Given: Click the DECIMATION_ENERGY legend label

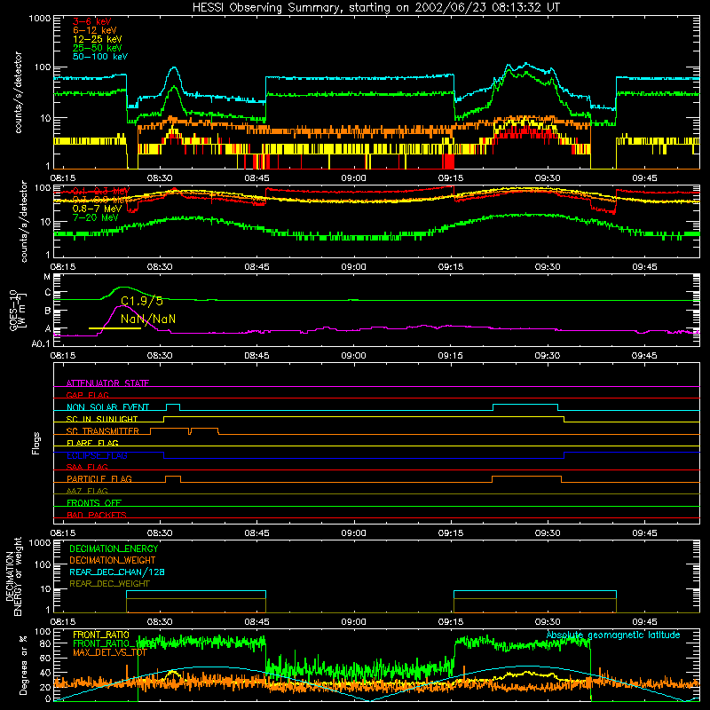Looking at the screenshot, I should point(114,548).
